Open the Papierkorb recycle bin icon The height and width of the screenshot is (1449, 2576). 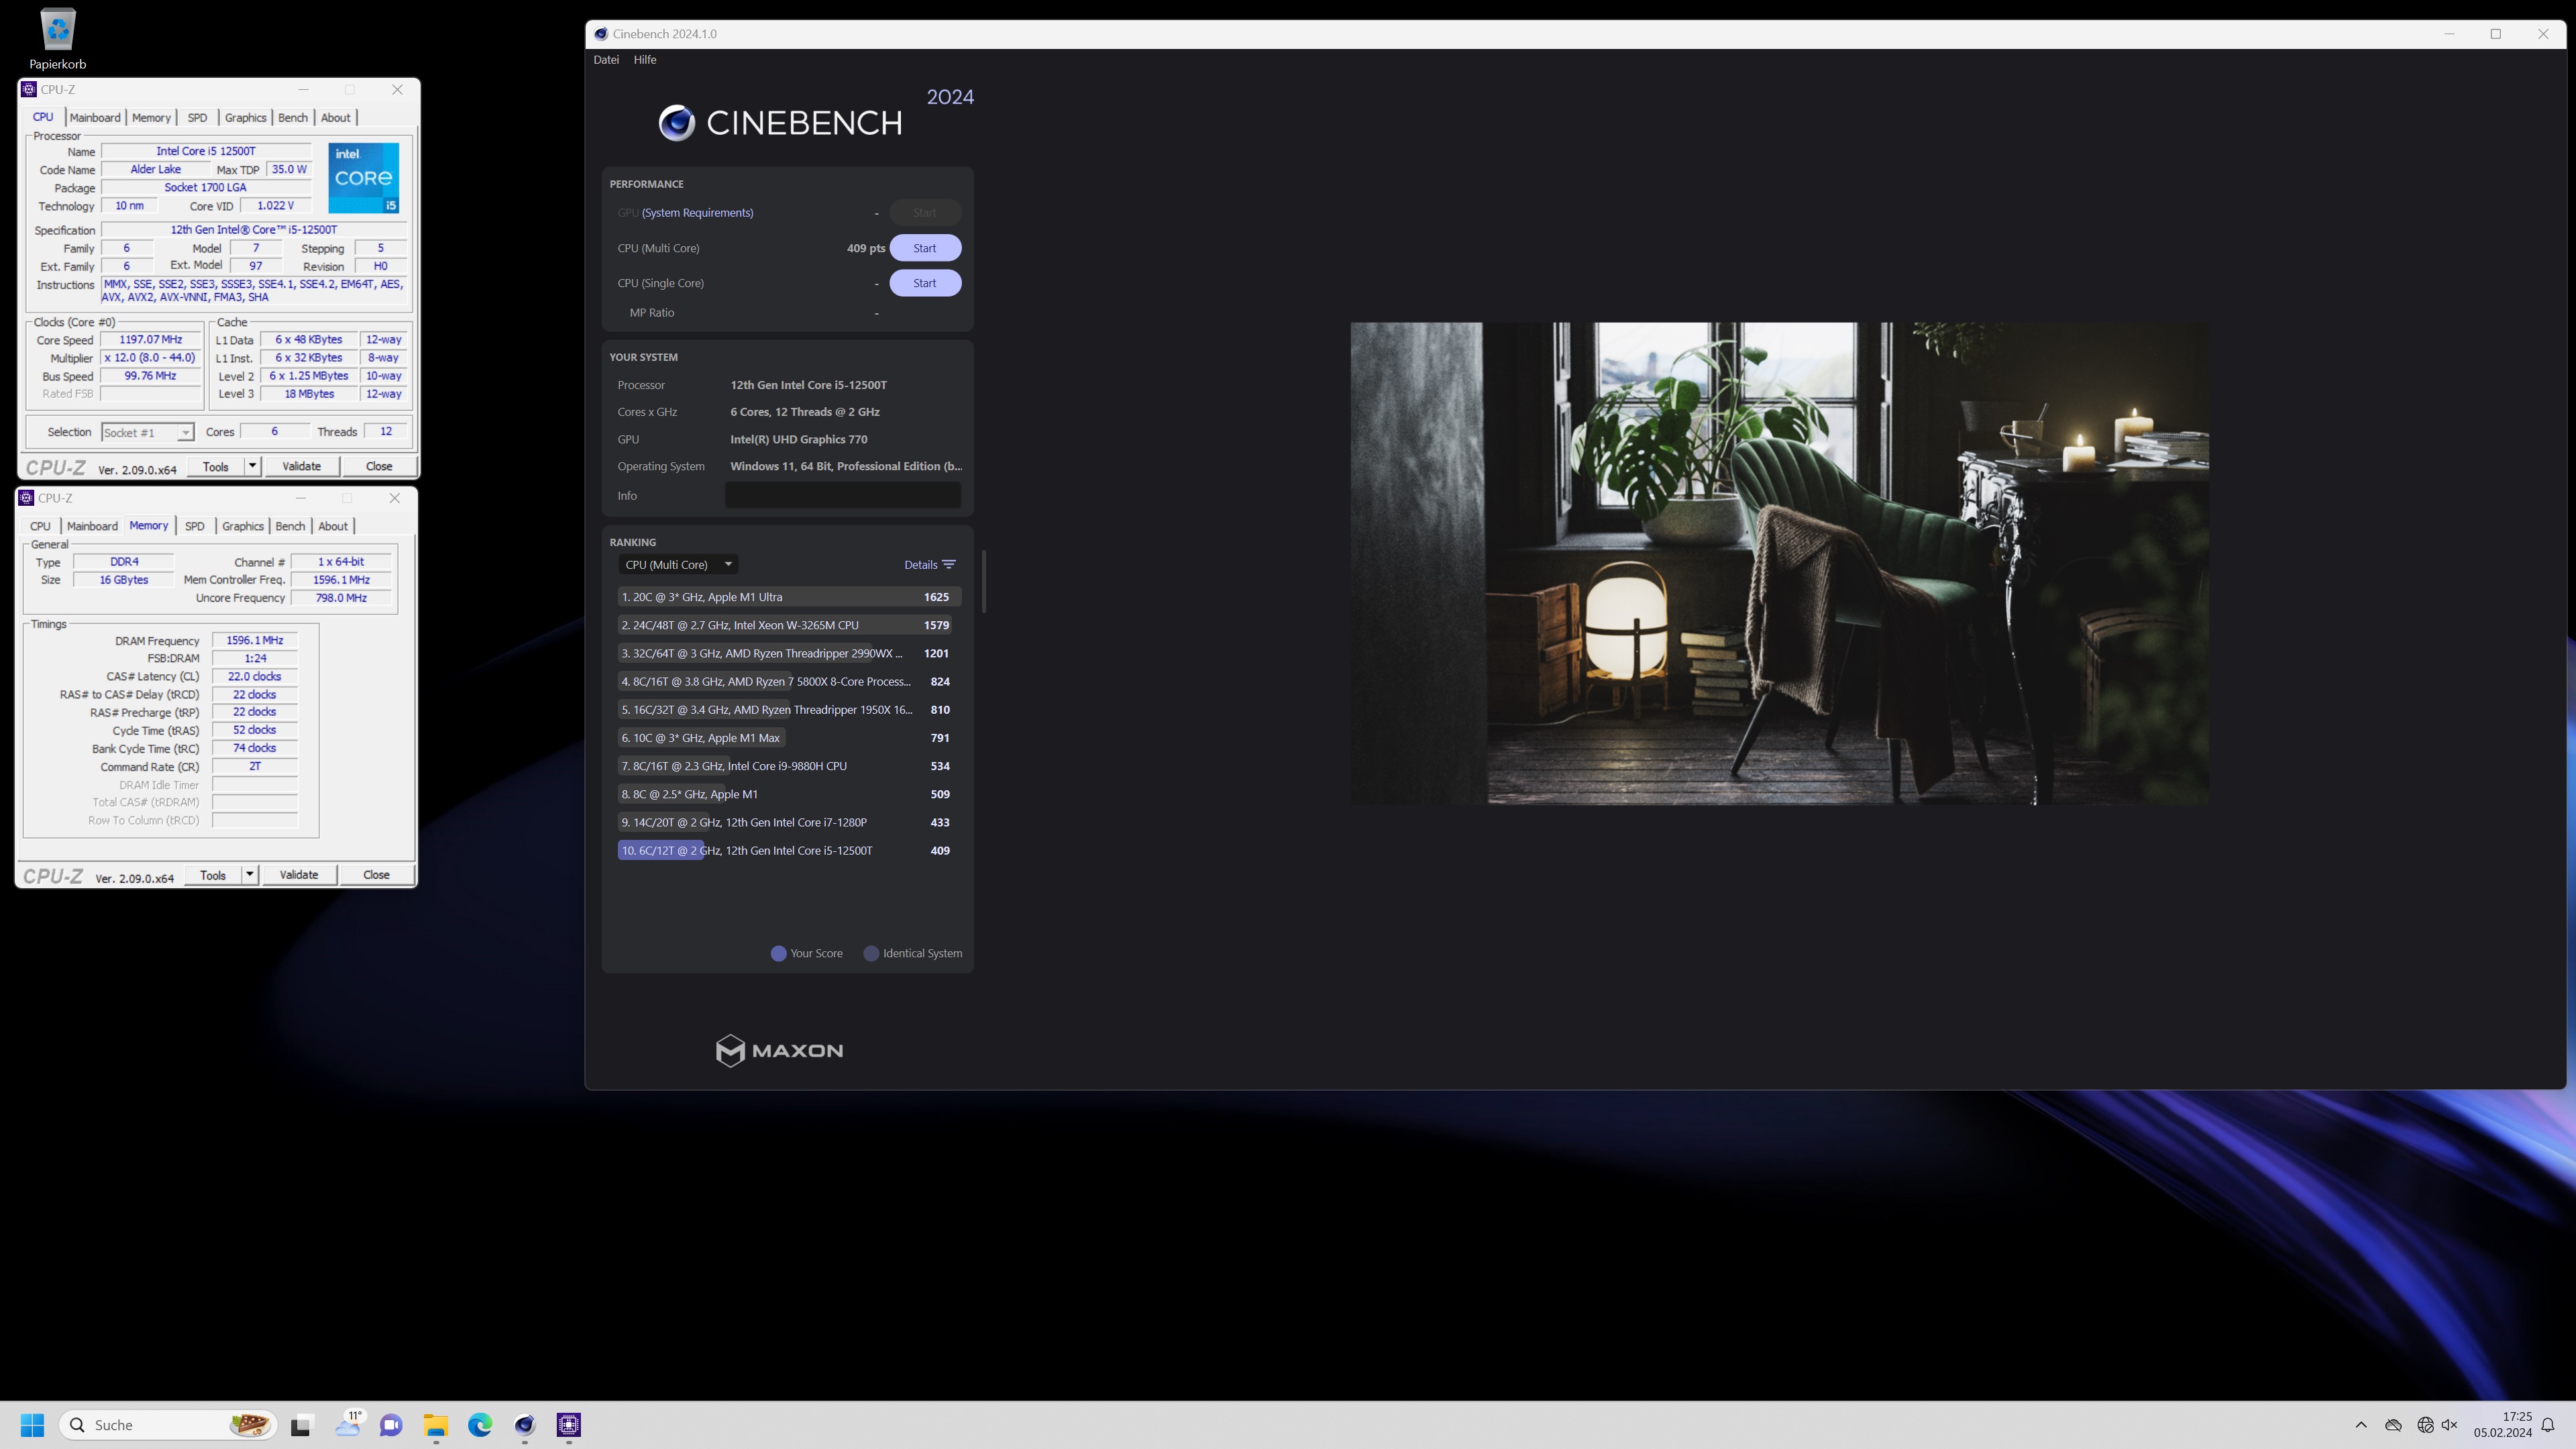pos(57,39)
